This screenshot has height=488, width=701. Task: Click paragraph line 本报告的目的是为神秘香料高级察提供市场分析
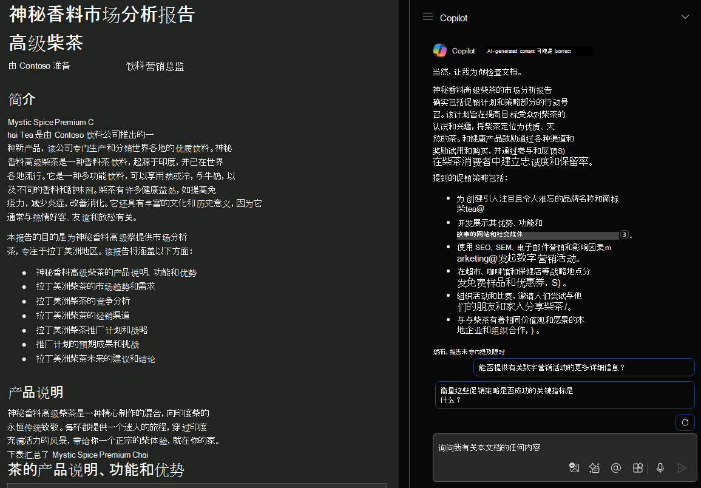coord(97,237)
